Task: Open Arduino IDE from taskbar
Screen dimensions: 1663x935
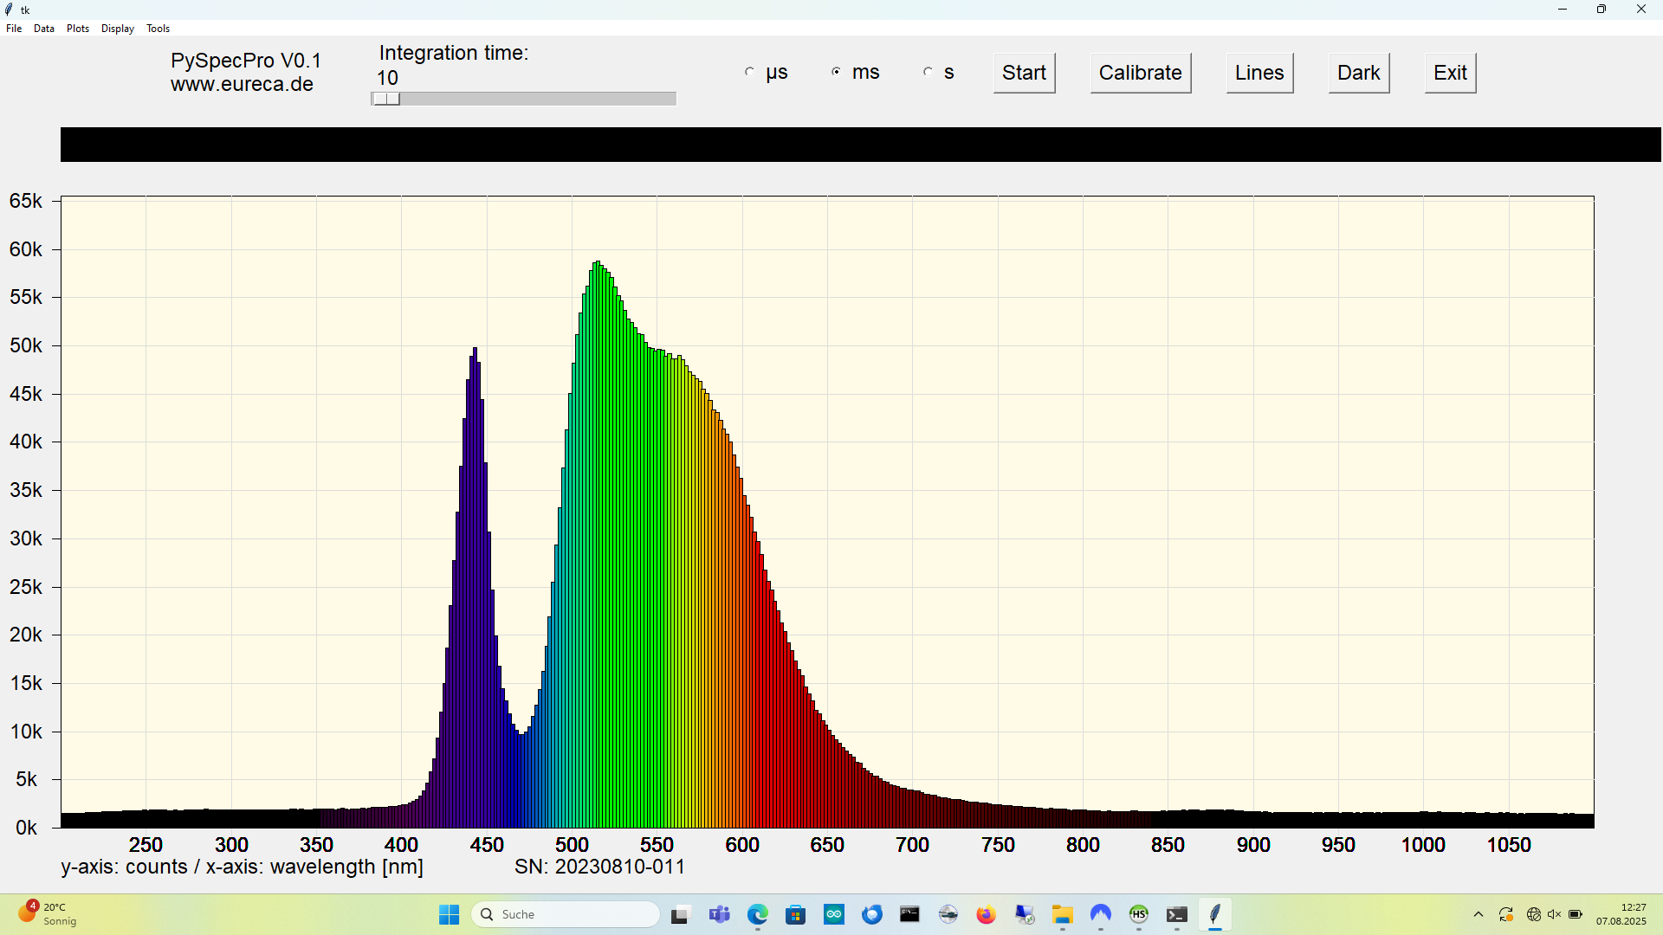Action: (834, 914)
